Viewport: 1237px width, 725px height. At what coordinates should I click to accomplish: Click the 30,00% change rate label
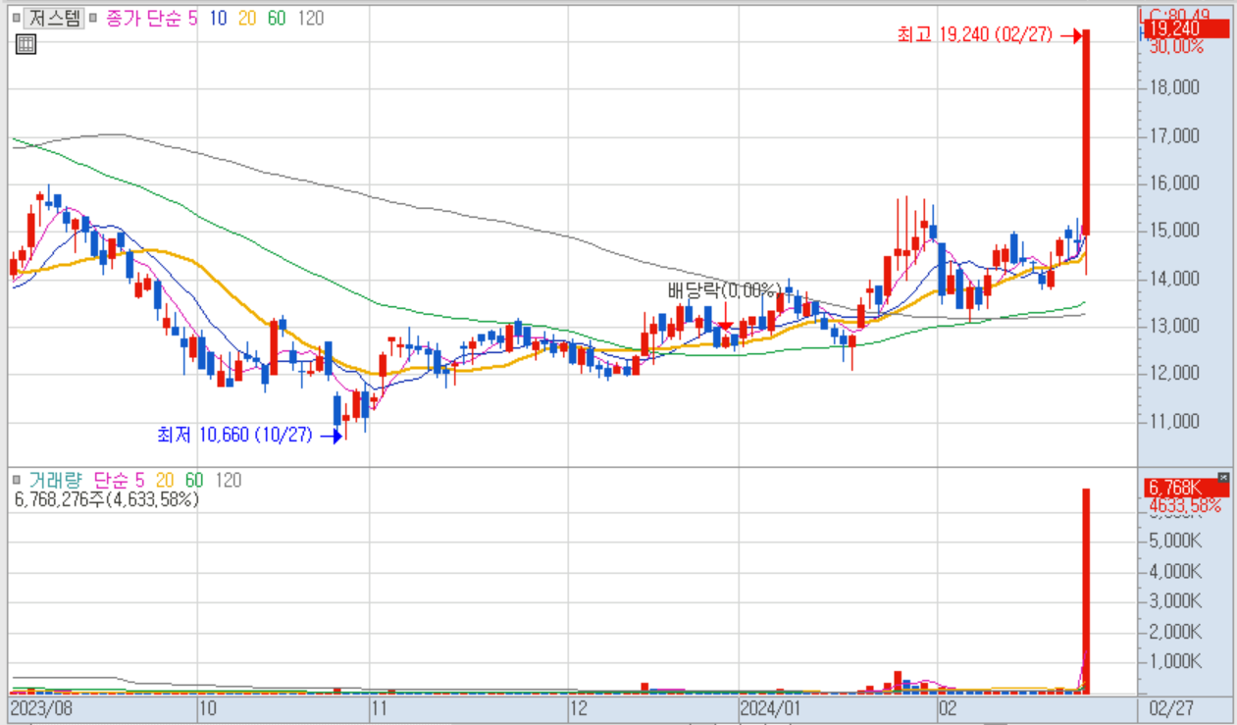click(1175, 46)
